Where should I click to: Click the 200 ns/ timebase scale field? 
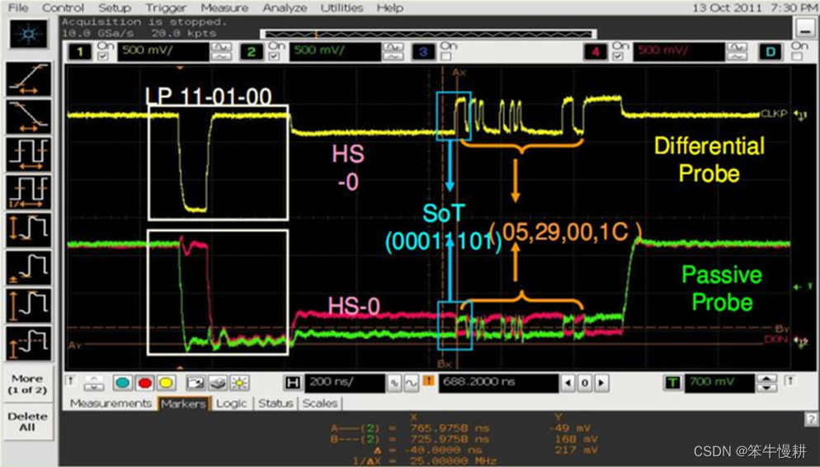coord(344,383)
